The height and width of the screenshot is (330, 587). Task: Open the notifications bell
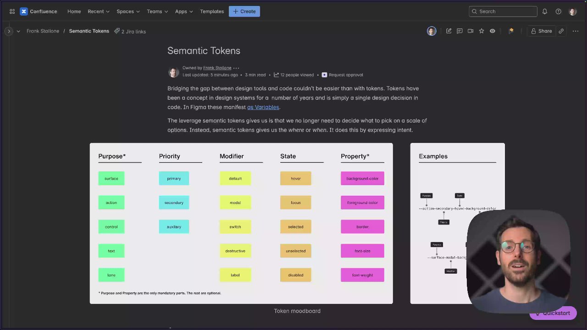[545, 11]
